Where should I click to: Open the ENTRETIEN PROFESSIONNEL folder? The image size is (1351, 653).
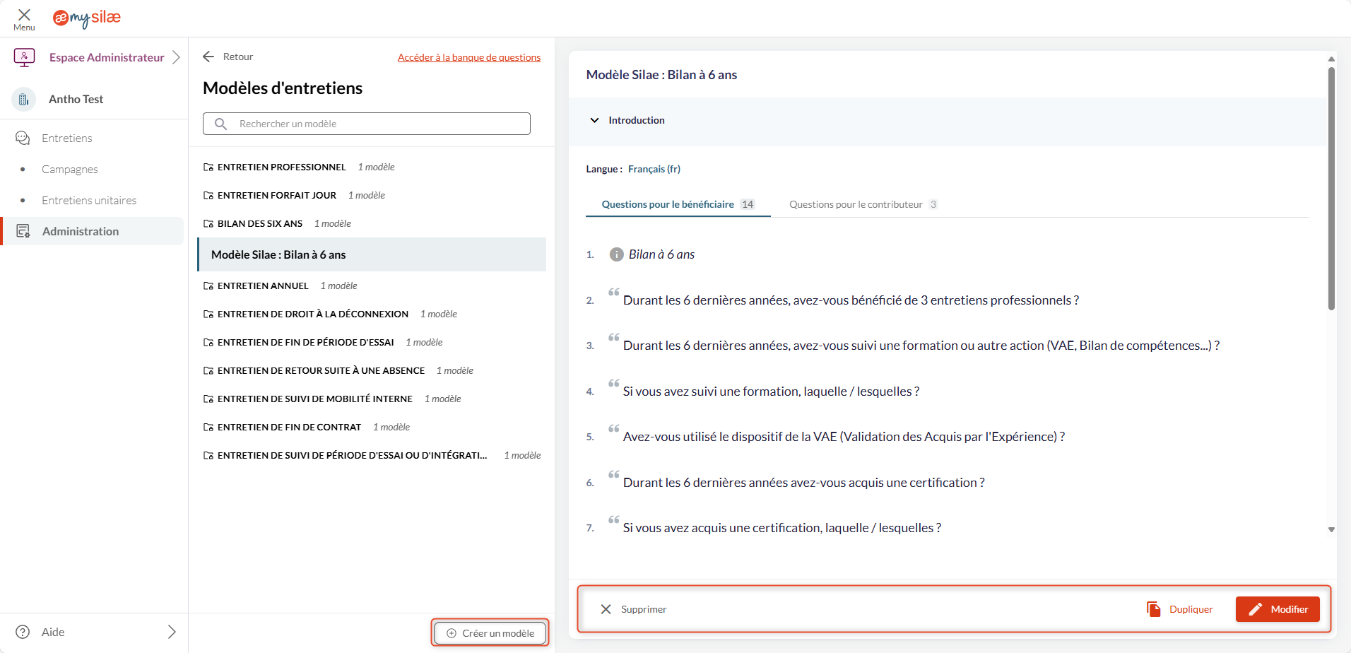pyautogui.click(x=281, y=167)
